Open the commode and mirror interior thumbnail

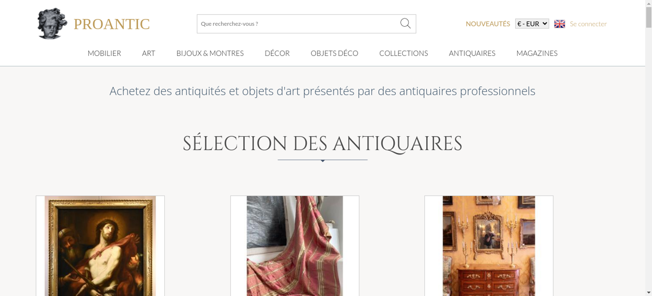tap(489, 246)
